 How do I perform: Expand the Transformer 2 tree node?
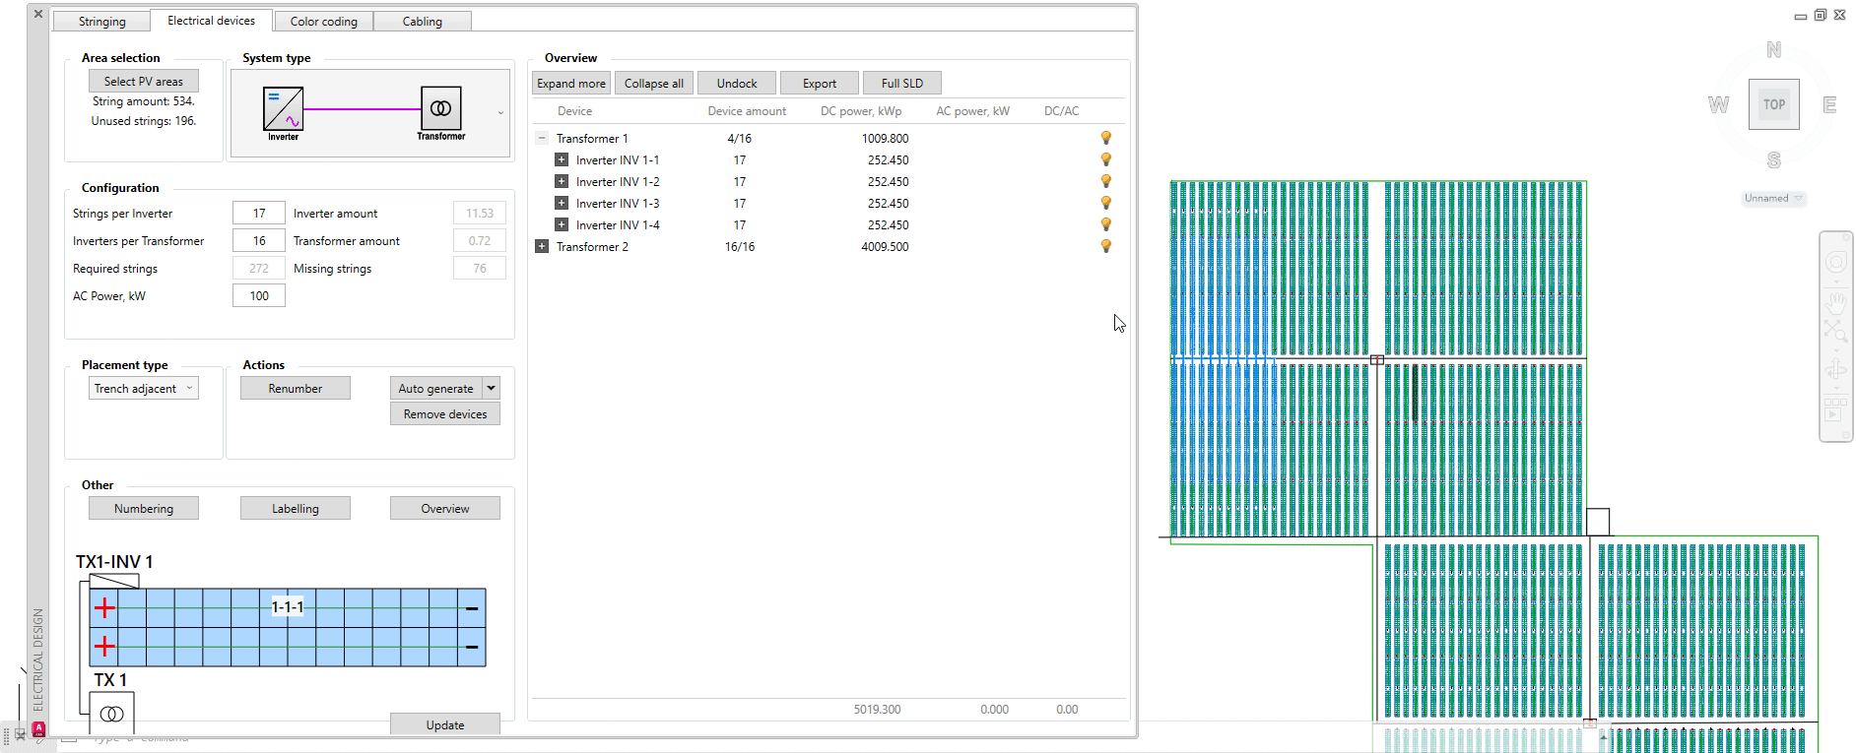(x=542, y=246)
